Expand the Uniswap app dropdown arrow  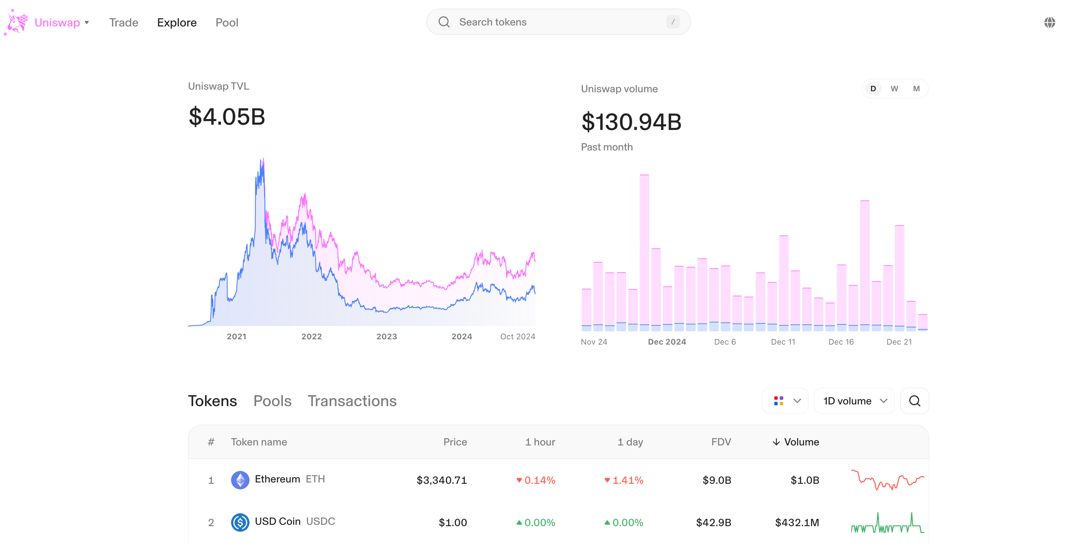pos(87,22)
